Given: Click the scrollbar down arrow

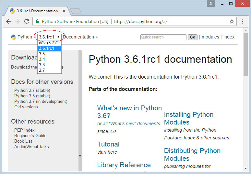Looking at the screenshot, I should point(245,169).
